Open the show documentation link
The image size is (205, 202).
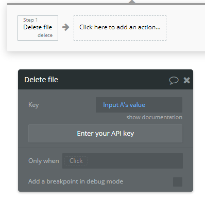[154, 117]
